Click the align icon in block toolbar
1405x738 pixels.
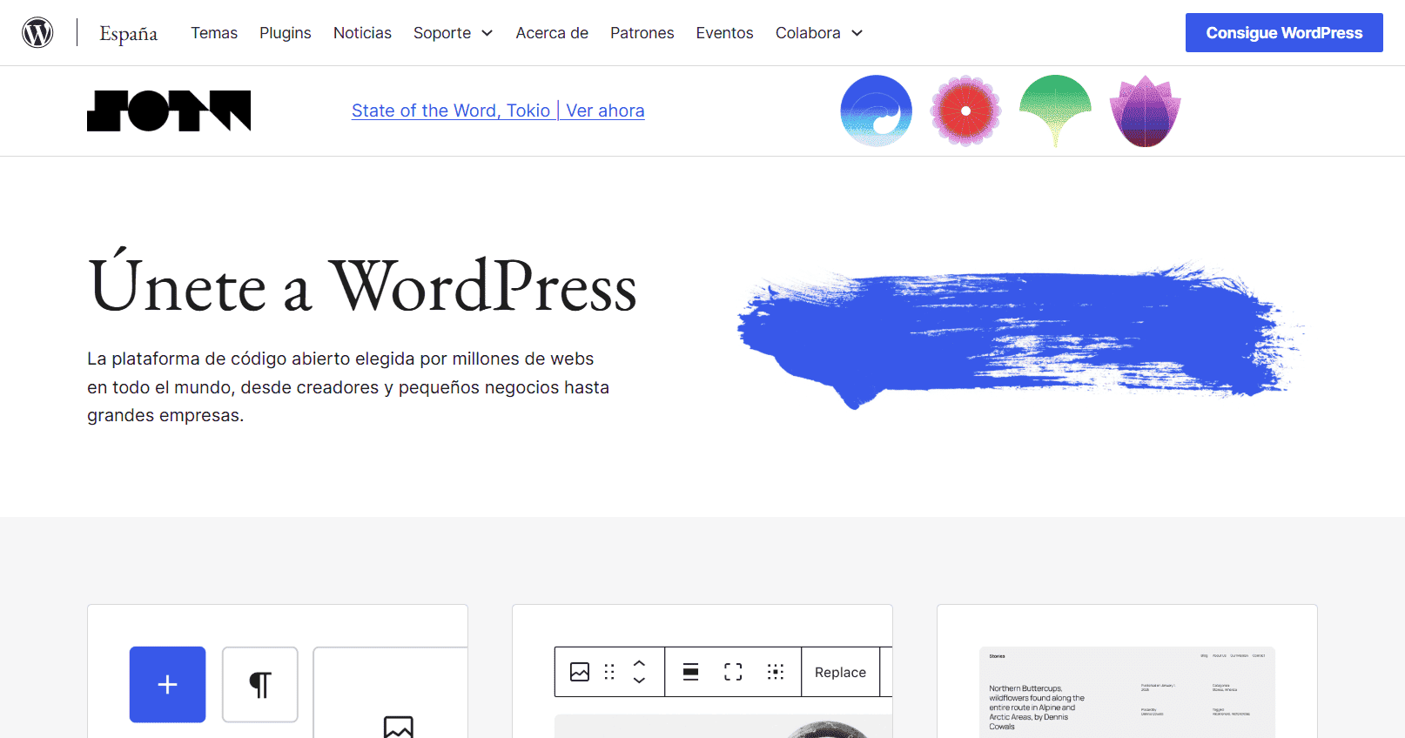point(690,672)
